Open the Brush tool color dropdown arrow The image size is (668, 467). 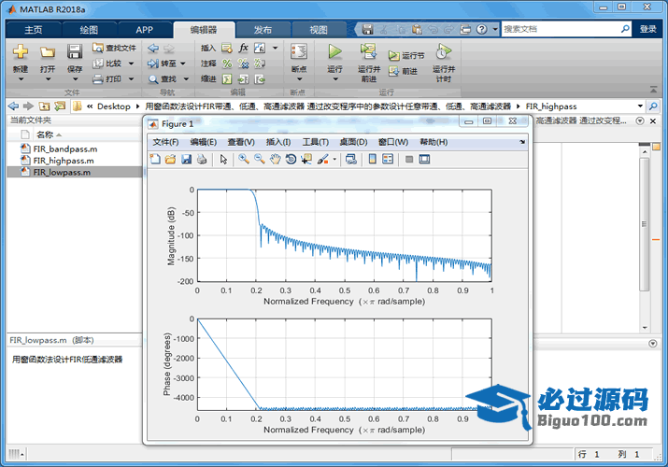334,160
